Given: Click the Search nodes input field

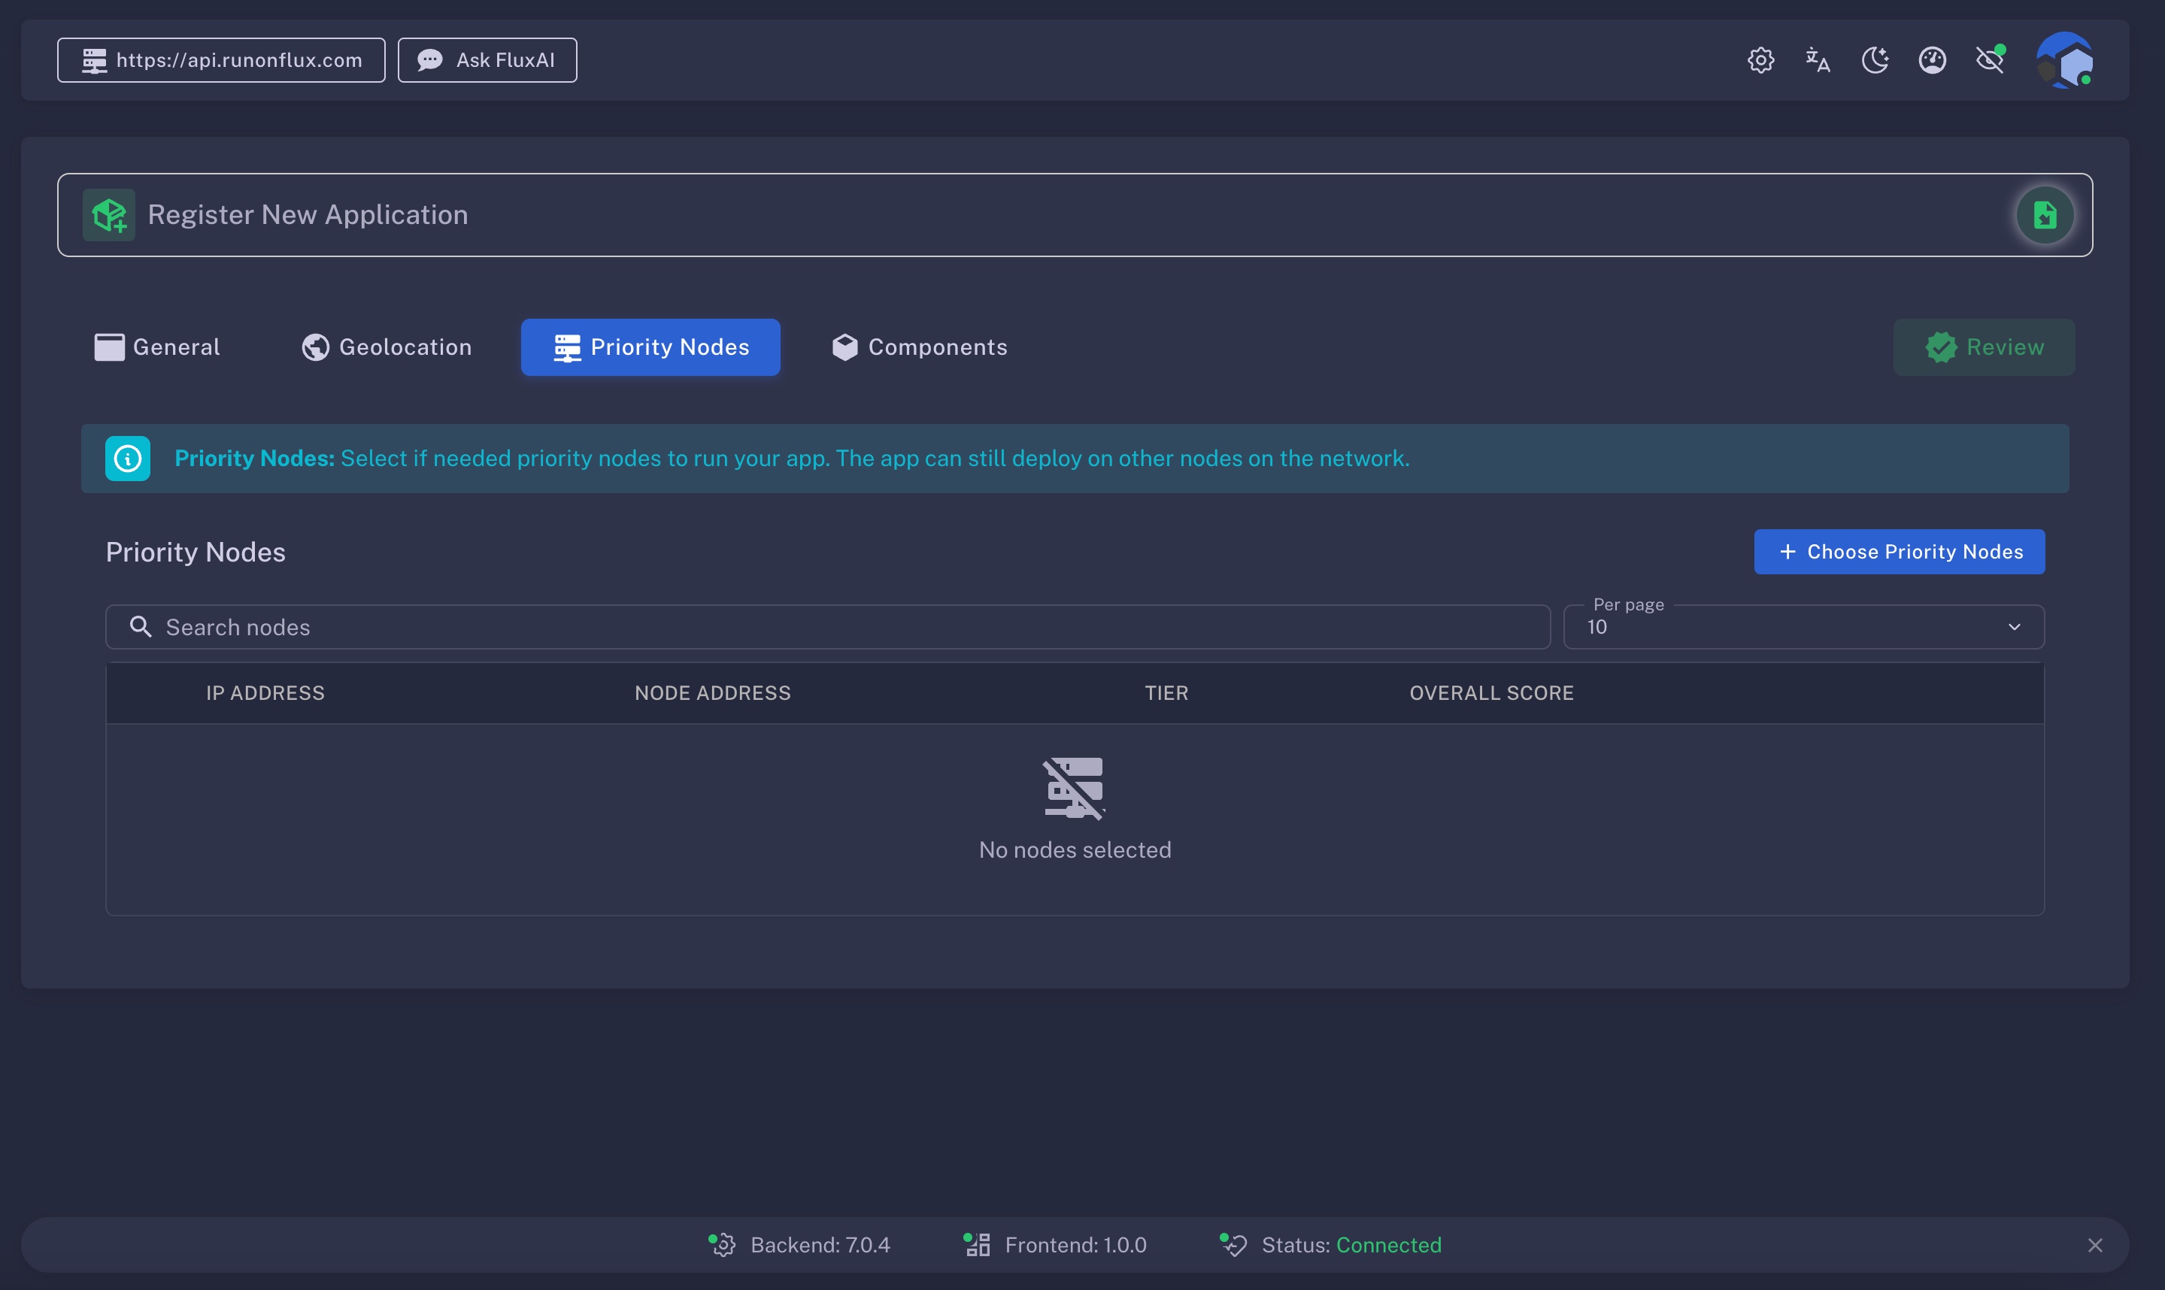Looking at the screenshot, I should (826, 627).
